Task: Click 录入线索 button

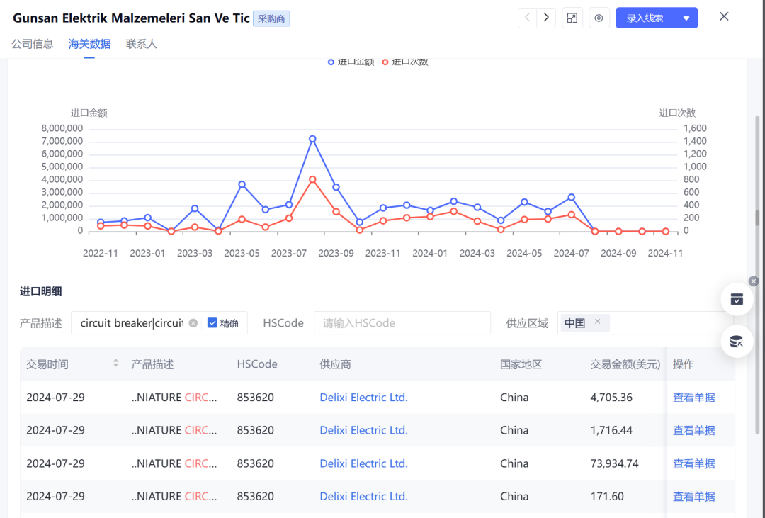Action: [645, 18]
